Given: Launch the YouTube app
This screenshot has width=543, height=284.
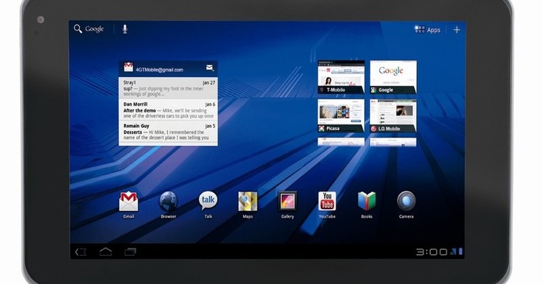Looking at the screenshot, I should [327, 205].
